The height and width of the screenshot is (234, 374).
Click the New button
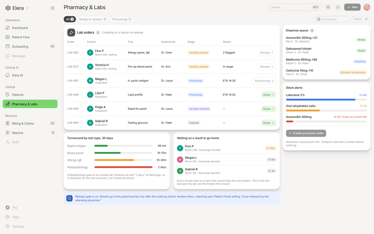pyautogui.click(x=352, y=7)
